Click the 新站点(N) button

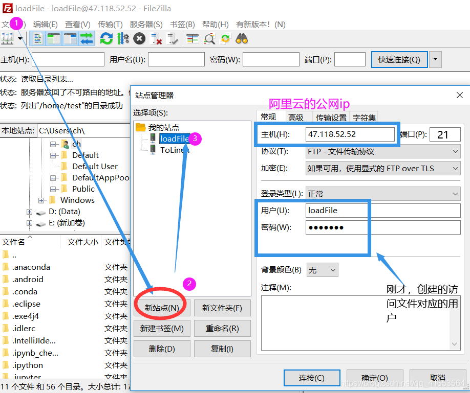point(162,308)
